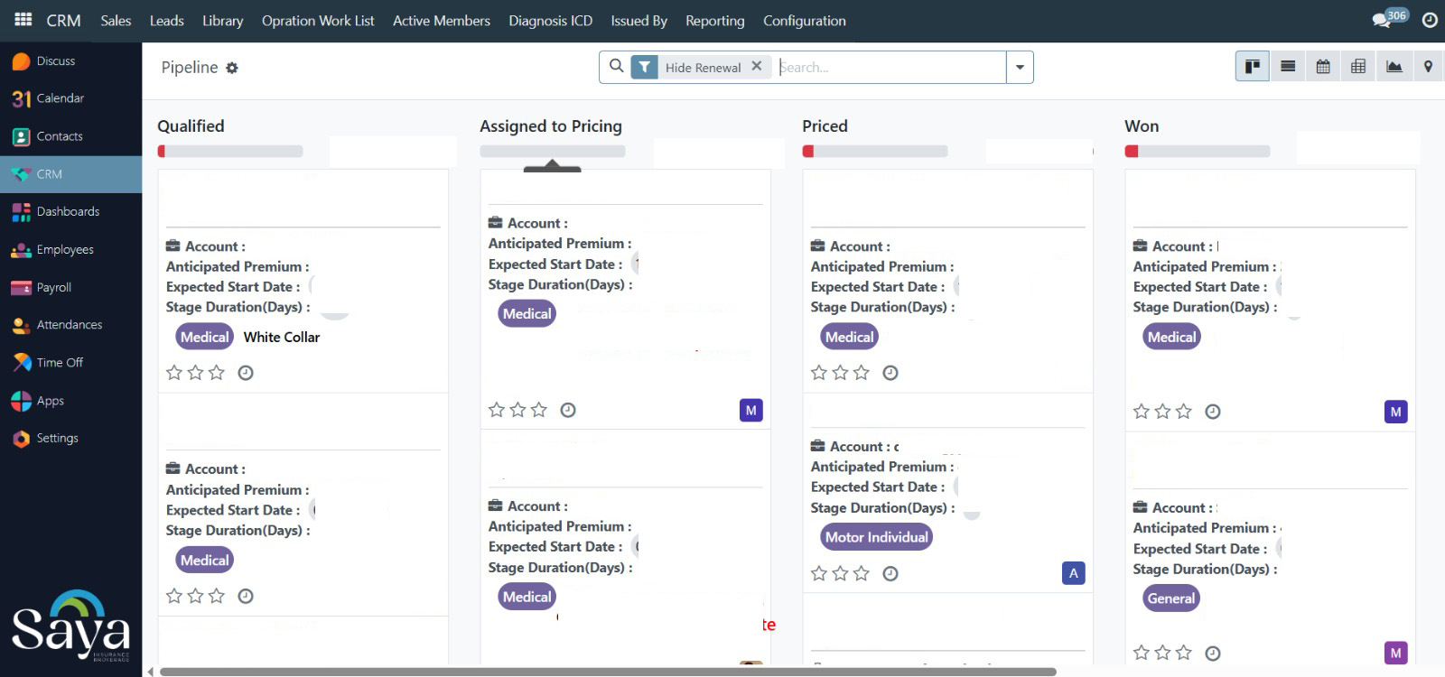
Task: Open the Reporting menu
Action: coord(714,21)
